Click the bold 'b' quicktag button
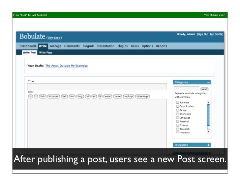This screenshot has width=240, height=186. [30, 96]
